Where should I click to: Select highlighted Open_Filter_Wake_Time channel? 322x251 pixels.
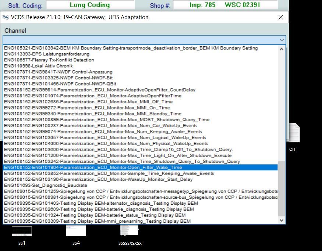[140, 167]
